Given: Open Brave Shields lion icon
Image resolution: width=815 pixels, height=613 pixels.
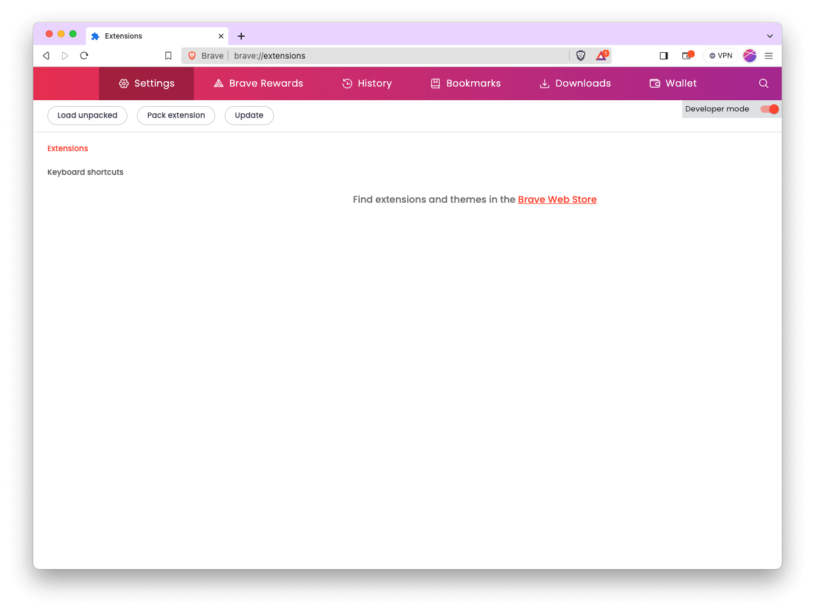Looking at the screenshot, I should coord(581,56).
